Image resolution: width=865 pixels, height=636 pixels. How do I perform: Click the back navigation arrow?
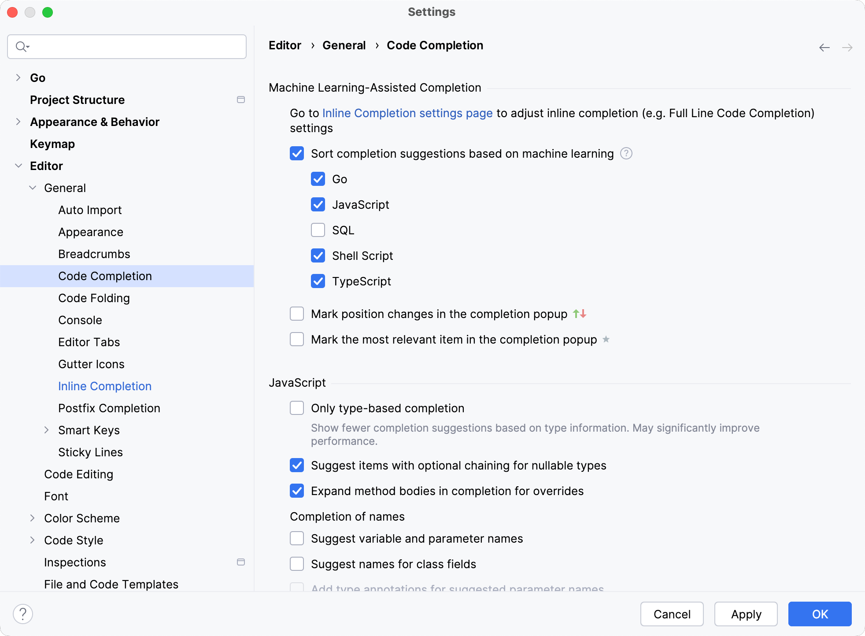click(824, 47)
